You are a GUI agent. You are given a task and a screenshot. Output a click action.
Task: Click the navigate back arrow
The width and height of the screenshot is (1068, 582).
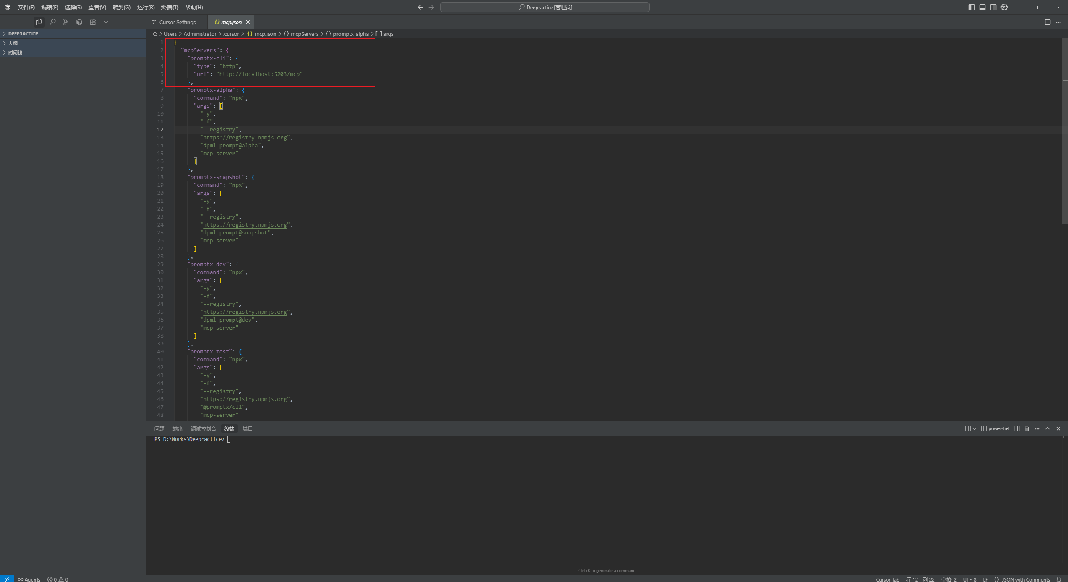420,7
